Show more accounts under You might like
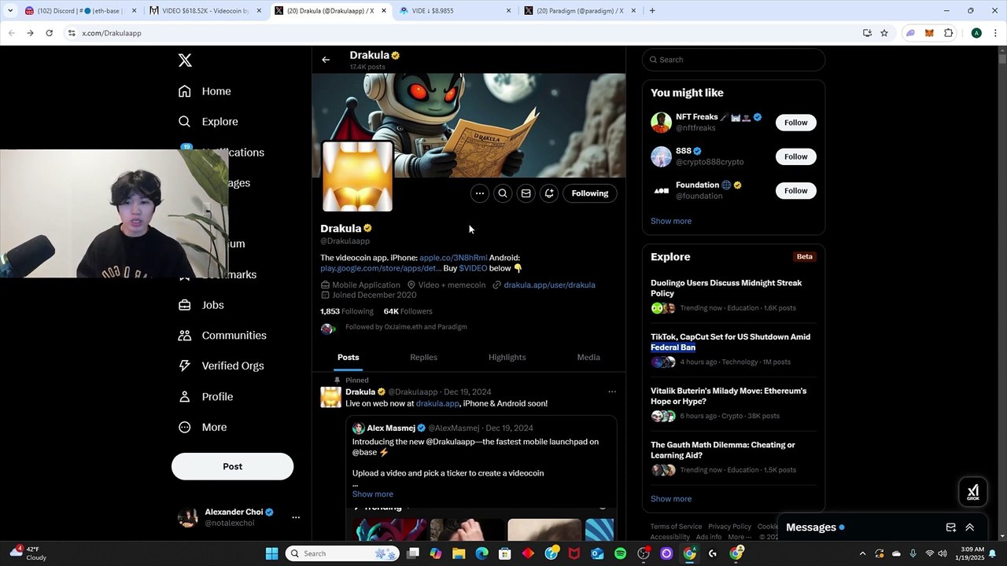The image size is (1007, 566). point(671,221)
